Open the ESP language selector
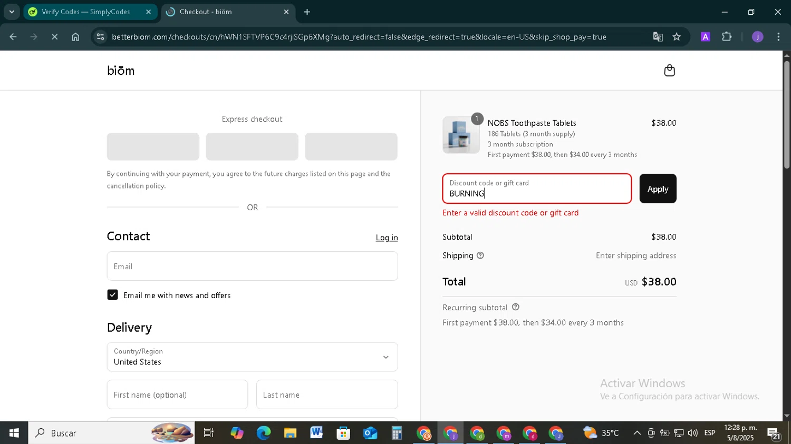This screenshot has width=791, height=444. (710, 433)
